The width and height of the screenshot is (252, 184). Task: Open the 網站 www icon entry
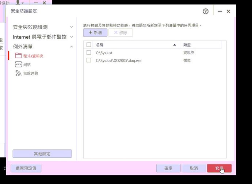(x=18, y=64)
